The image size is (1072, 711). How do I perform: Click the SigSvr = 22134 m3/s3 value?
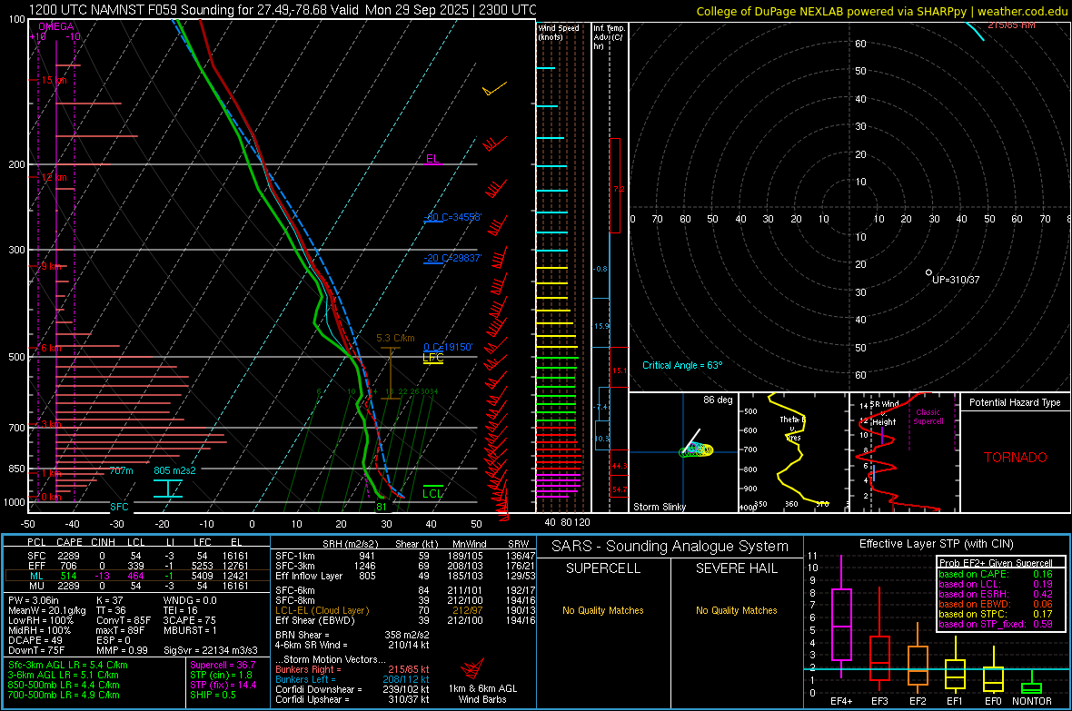tap(211, 650)
